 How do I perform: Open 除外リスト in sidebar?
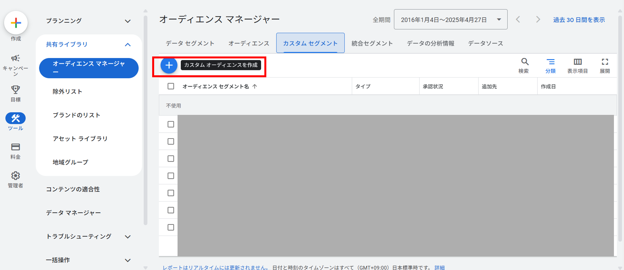point(67,92)
